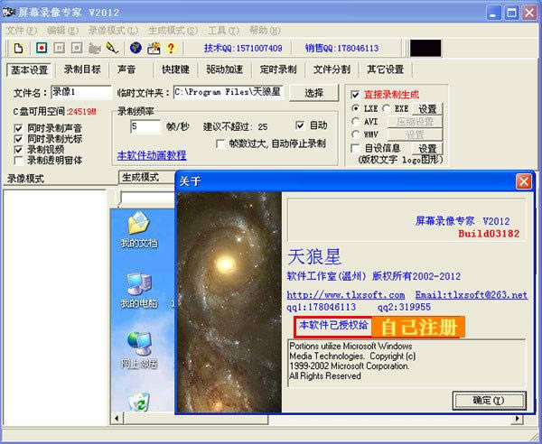Switch to the 文件分割 tab
Image resolution: width=542 pixels, height=444 pixels.
tap(332, 69)
